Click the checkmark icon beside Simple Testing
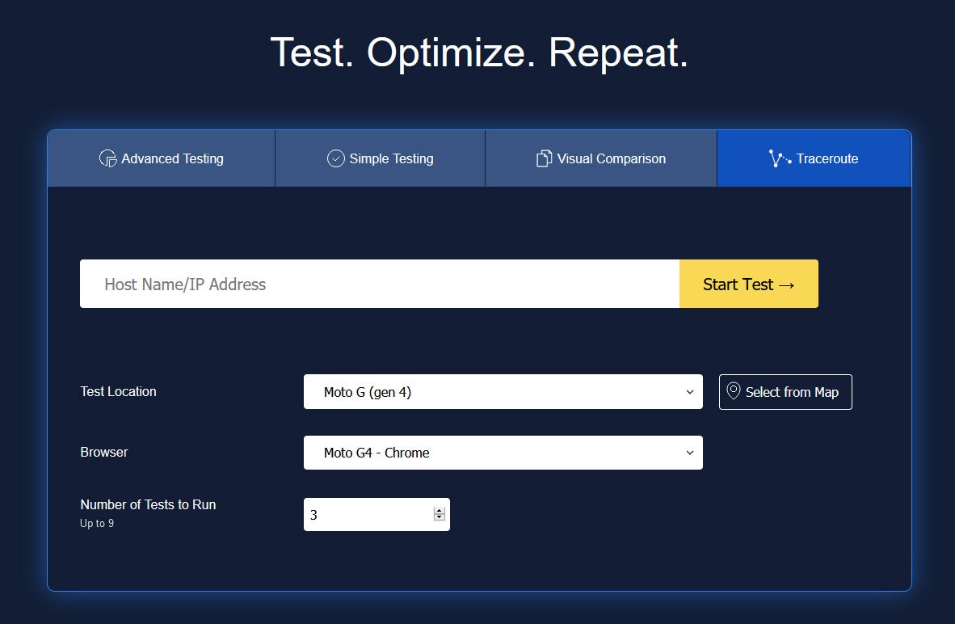The height and width of the screenshot is (624, 955). [334, 158]
